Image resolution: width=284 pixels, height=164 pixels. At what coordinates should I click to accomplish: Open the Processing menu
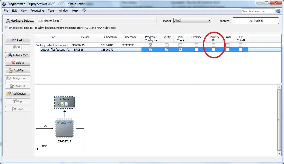(x=37, y=11)
